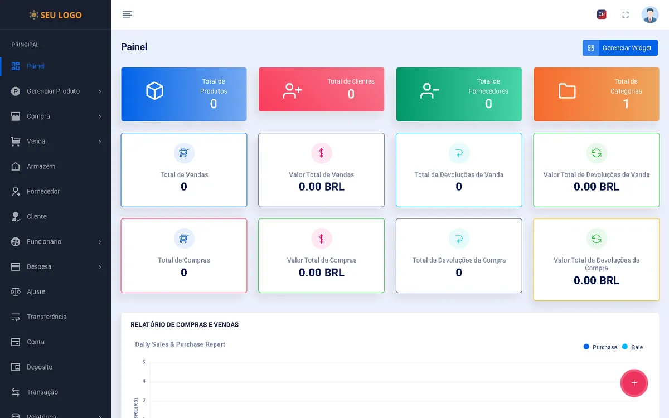Open the Painel menu item
This screenshot has height=418, width=669.
[x=36, y=66]
